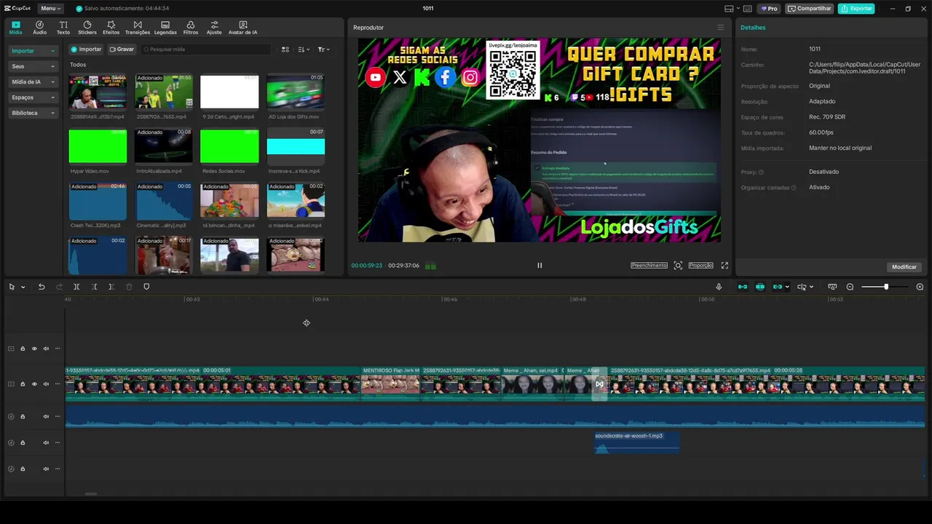Open the media filter dropdown
This screenshot has width=932, height=524.
(x=324, y=49)
